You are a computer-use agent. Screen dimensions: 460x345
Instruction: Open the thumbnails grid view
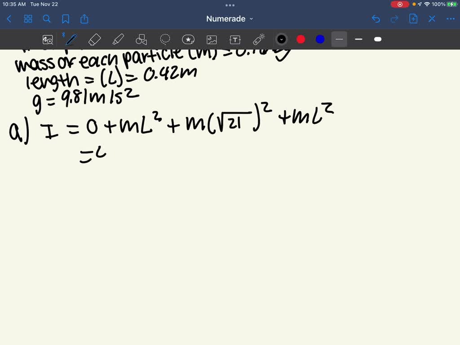click(x=28, y=19)
